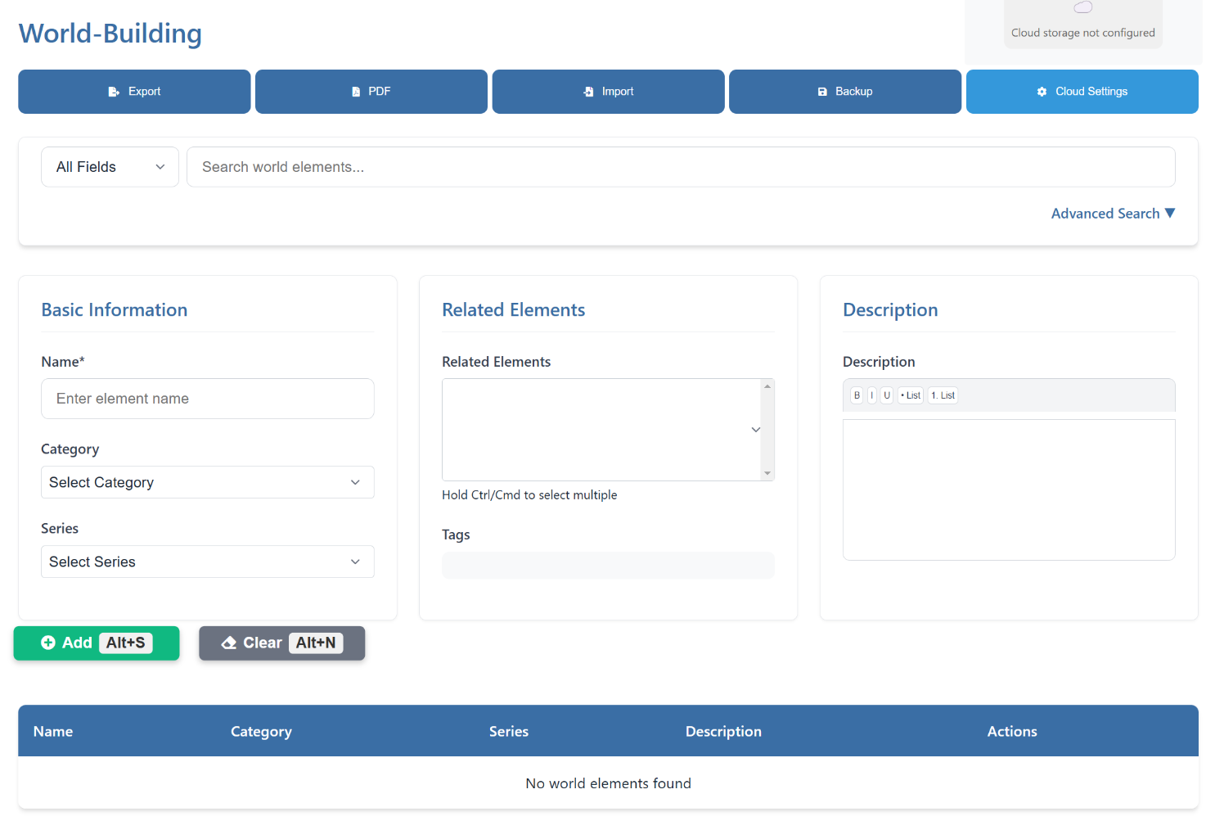Image resolution: width=1206 pixels, height=821 pixels.
Task: Expand the Advanced Search panel
Action: [x=1112, y=214]
